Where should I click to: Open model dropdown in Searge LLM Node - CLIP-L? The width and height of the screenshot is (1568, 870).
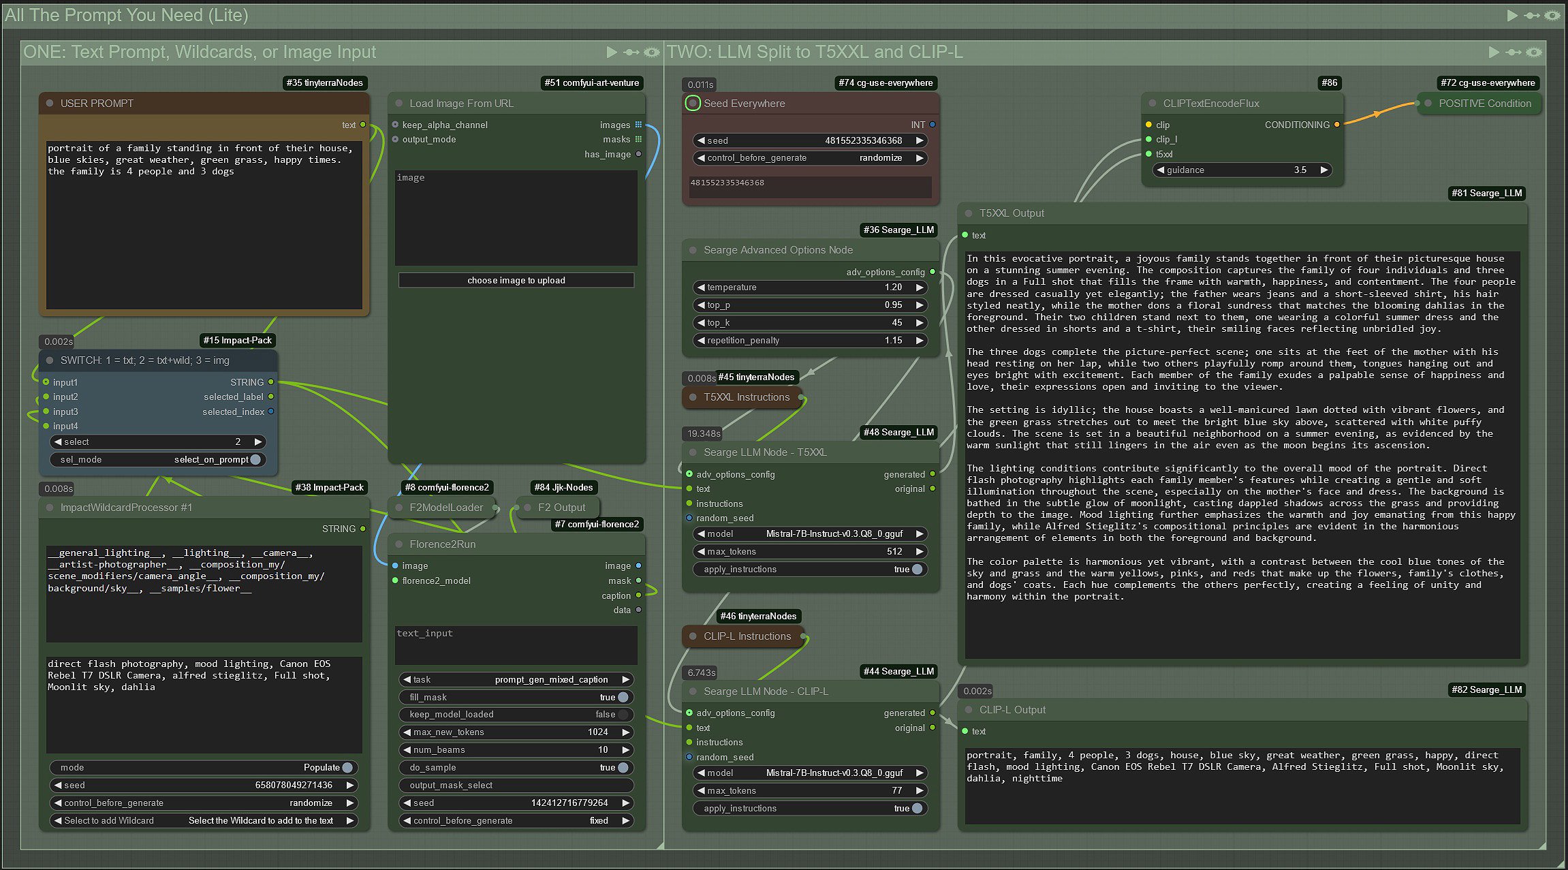coord(809,773)
